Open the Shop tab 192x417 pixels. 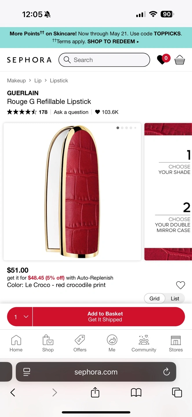[48, 343]
